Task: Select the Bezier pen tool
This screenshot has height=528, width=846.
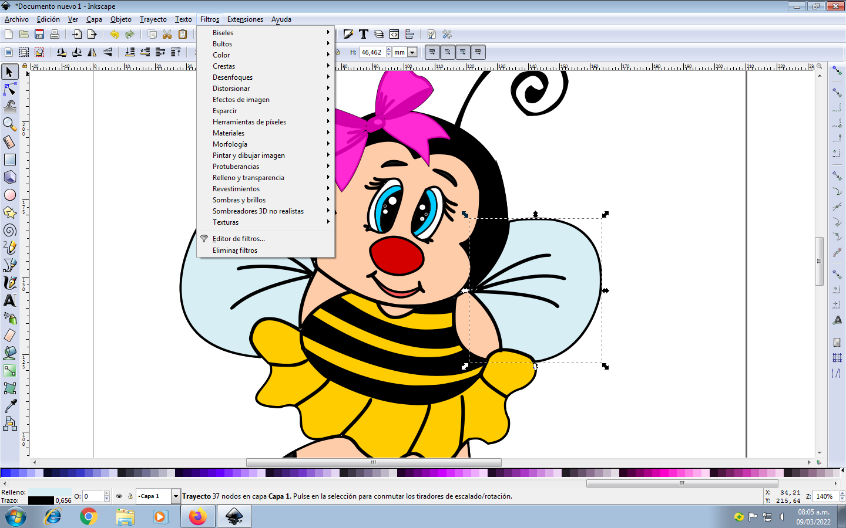Action: click(x=9, y=265)
